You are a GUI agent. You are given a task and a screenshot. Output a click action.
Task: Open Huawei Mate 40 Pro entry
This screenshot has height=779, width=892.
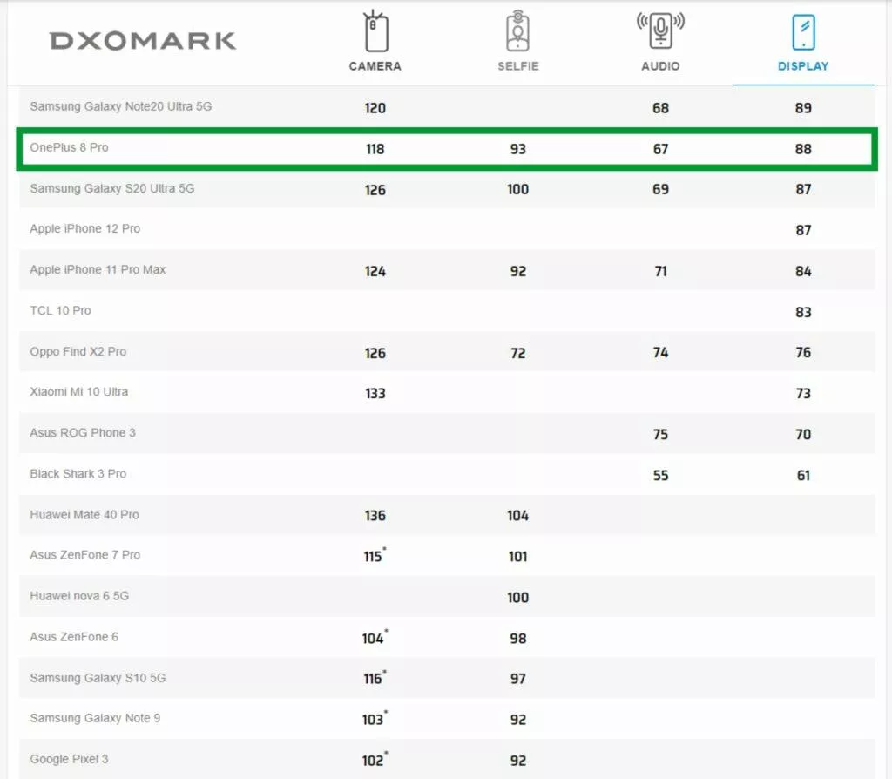(x=84, y=515)
